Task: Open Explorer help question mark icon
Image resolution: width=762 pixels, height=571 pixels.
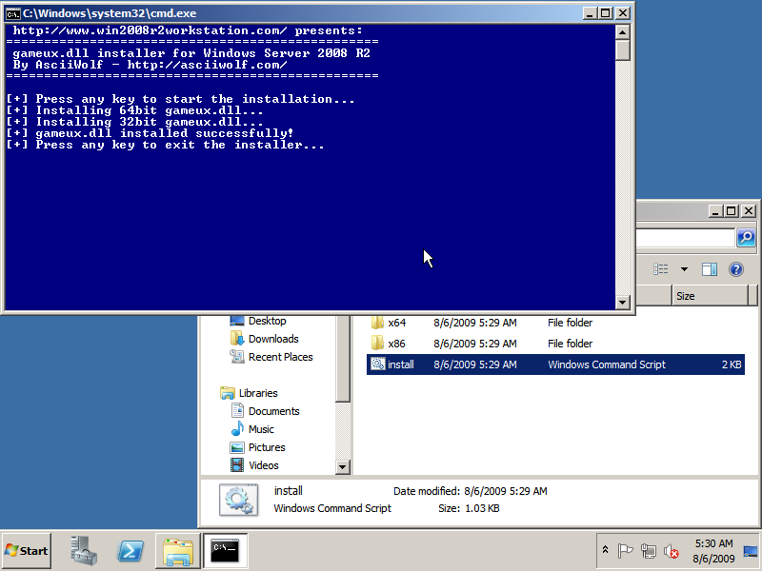Action: point(736,269)
